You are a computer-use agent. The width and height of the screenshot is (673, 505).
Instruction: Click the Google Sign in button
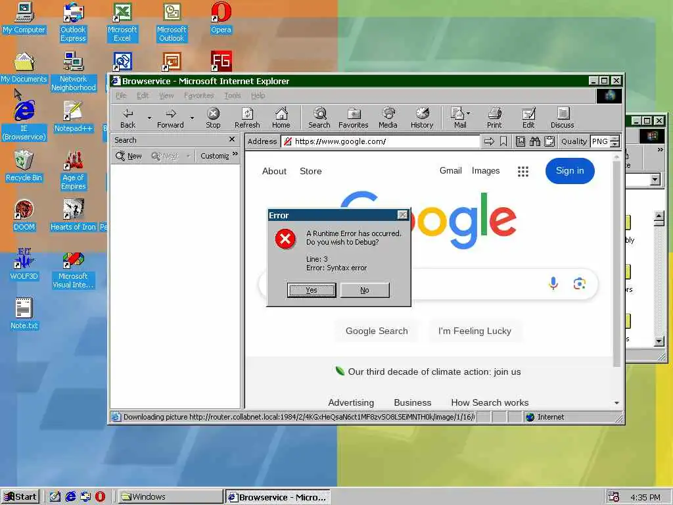pos(570,171)
